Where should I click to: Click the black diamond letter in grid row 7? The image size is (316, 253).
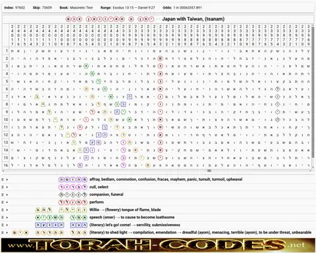click(x=278, y=97)
